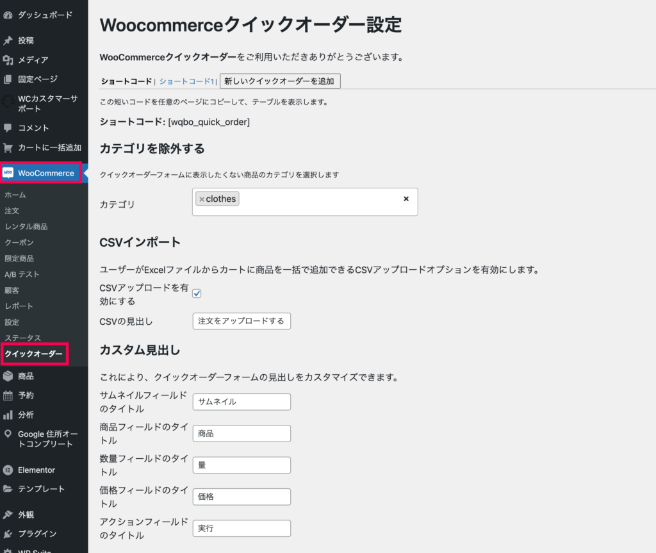Click the headset icon beside WCカスタマーサポート
Image resolution: width=656 pixels, height=553 pixels.
click(x=8, y=102)
